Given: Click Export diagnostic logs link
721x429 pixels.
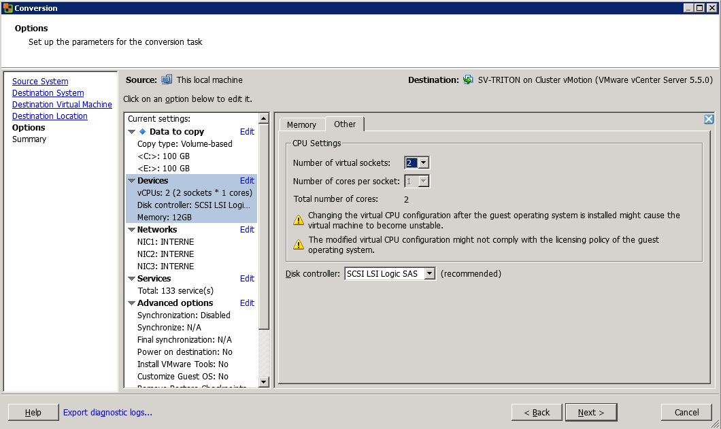Looking at the screenshot, I should coord(107,413).
